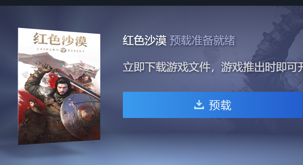Click the 红色沙漠 title heading

pyautogui.click(x=144, y=40)
